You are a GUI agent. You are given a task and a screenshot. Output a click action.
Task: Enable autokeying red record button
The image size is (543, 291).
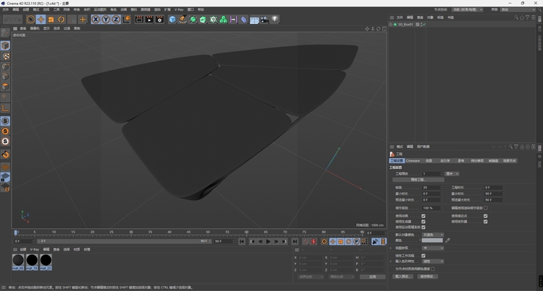pos(313,242)
